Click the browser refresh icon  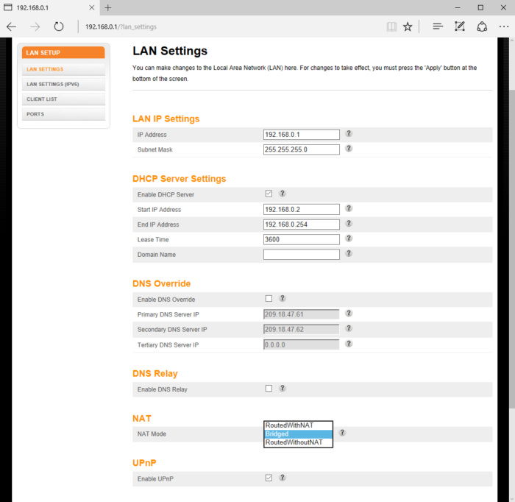pos(59,26)
